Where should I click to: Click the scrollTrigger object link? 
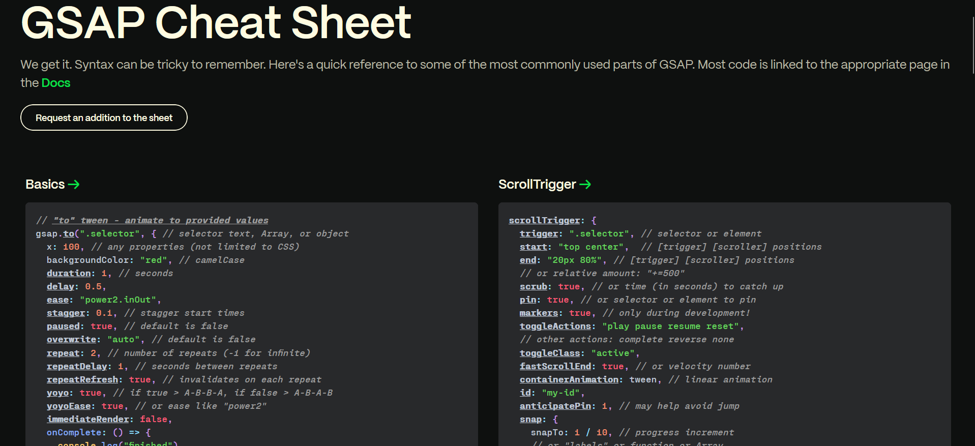pyautogui.click(x=544, y=220)
